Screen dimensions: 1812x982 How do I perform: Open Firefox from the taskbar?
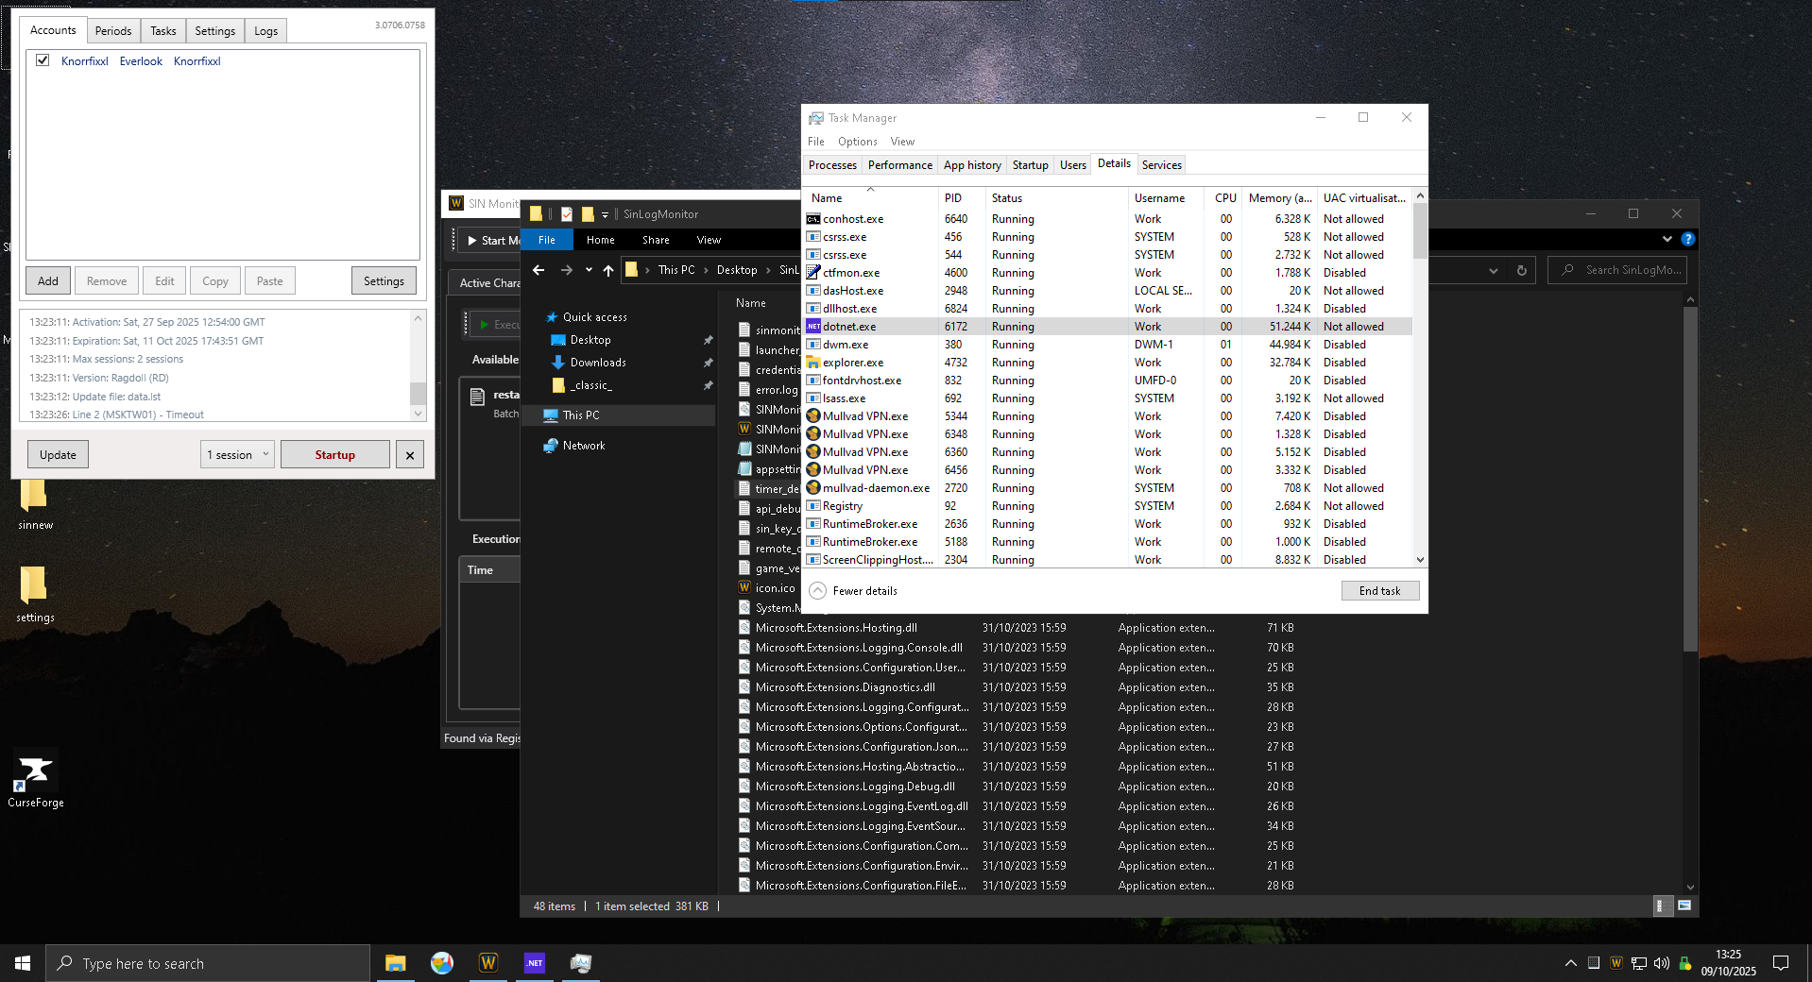click(x=441, y=963)
